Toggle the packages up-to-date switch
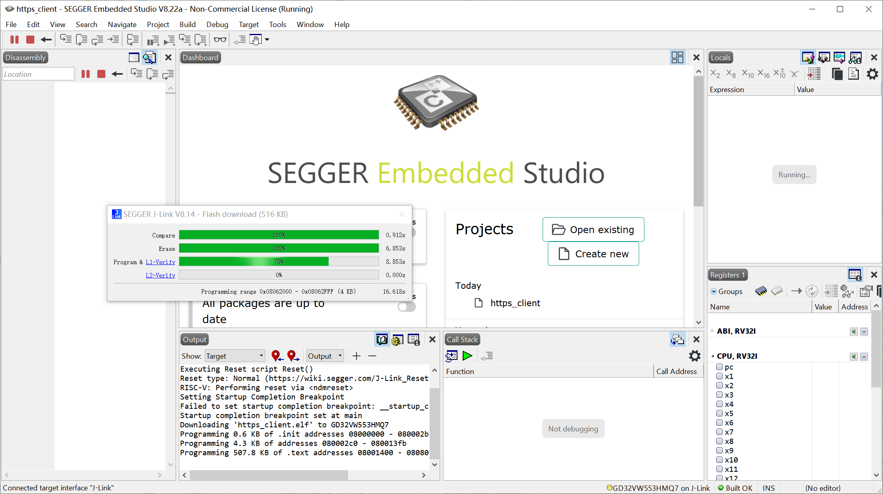883x494 pixels. (406, 307)
